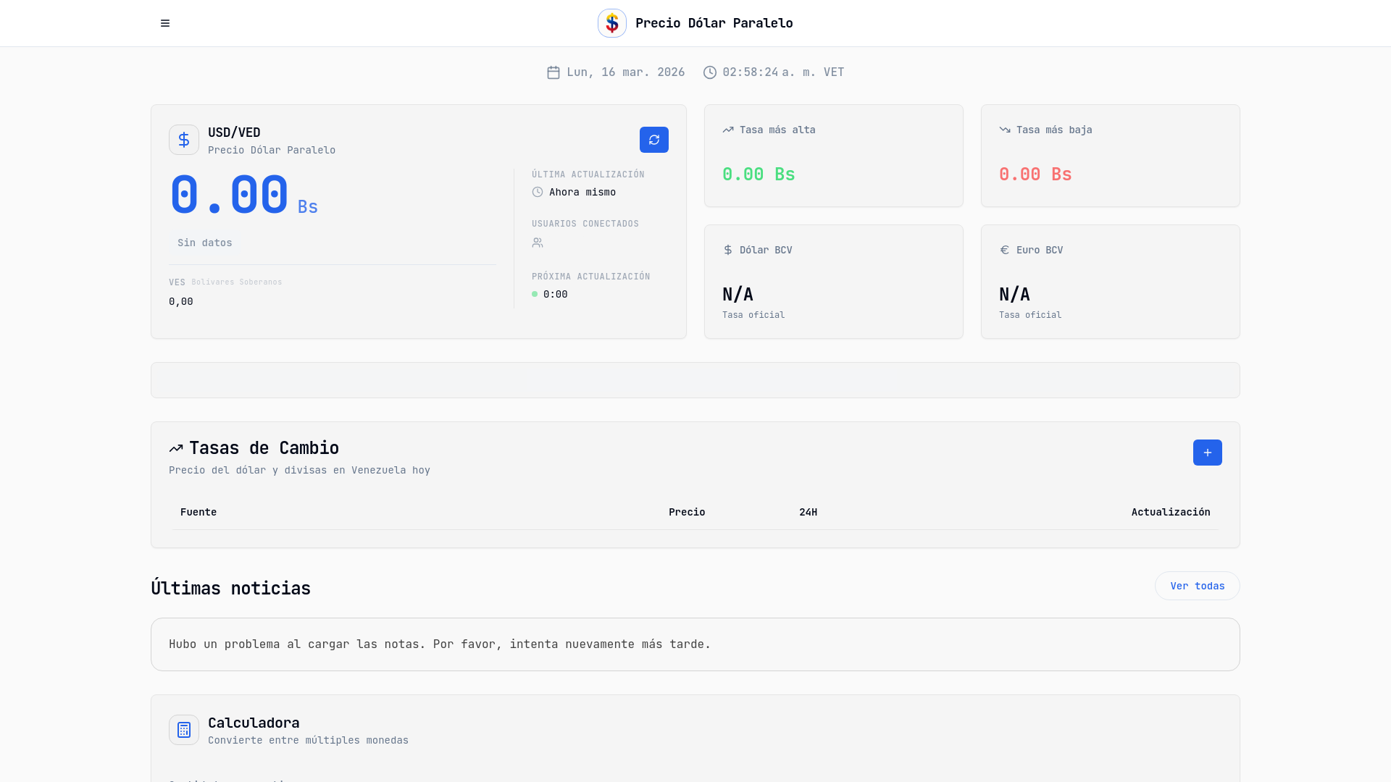This screenshot has height=782, width=1391.
Task: Click the clock icon beside the time
Action: (x=710, y=72)
